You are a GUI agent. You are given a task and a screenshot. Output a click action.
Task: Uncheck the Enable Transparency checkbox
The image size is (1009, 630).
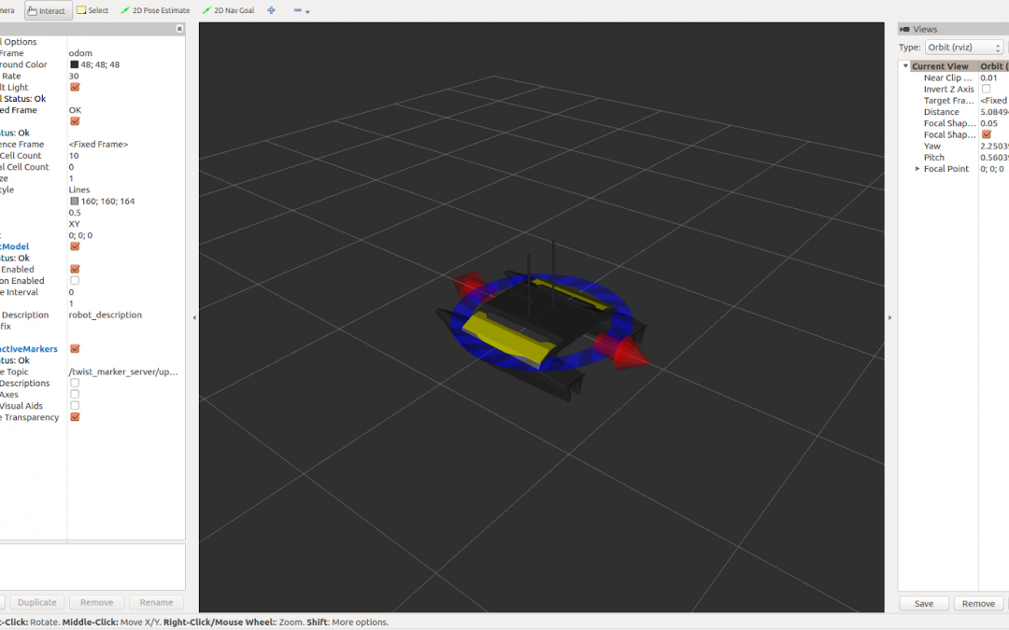[x=75, y=417]
